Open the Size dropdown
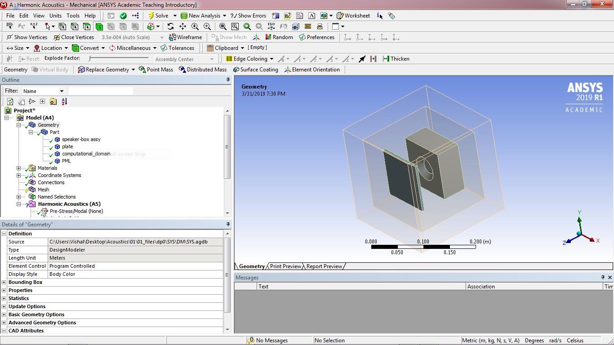The height and width of the screenshot is (345, 614). 27,48
